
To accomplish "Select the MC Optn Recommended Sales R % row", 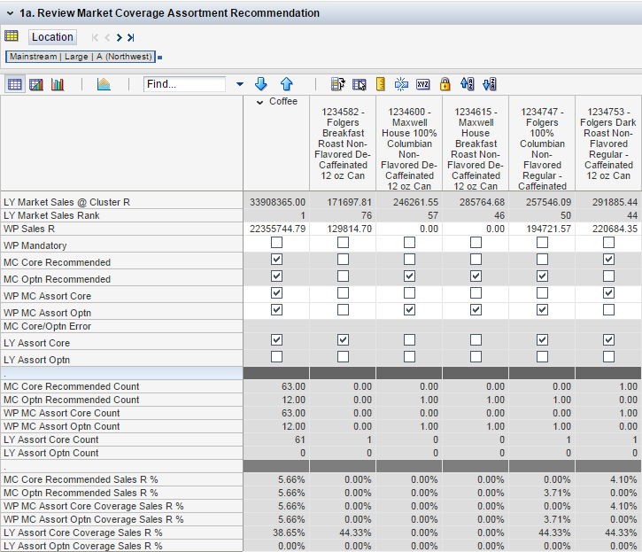I will coord(121,493).
